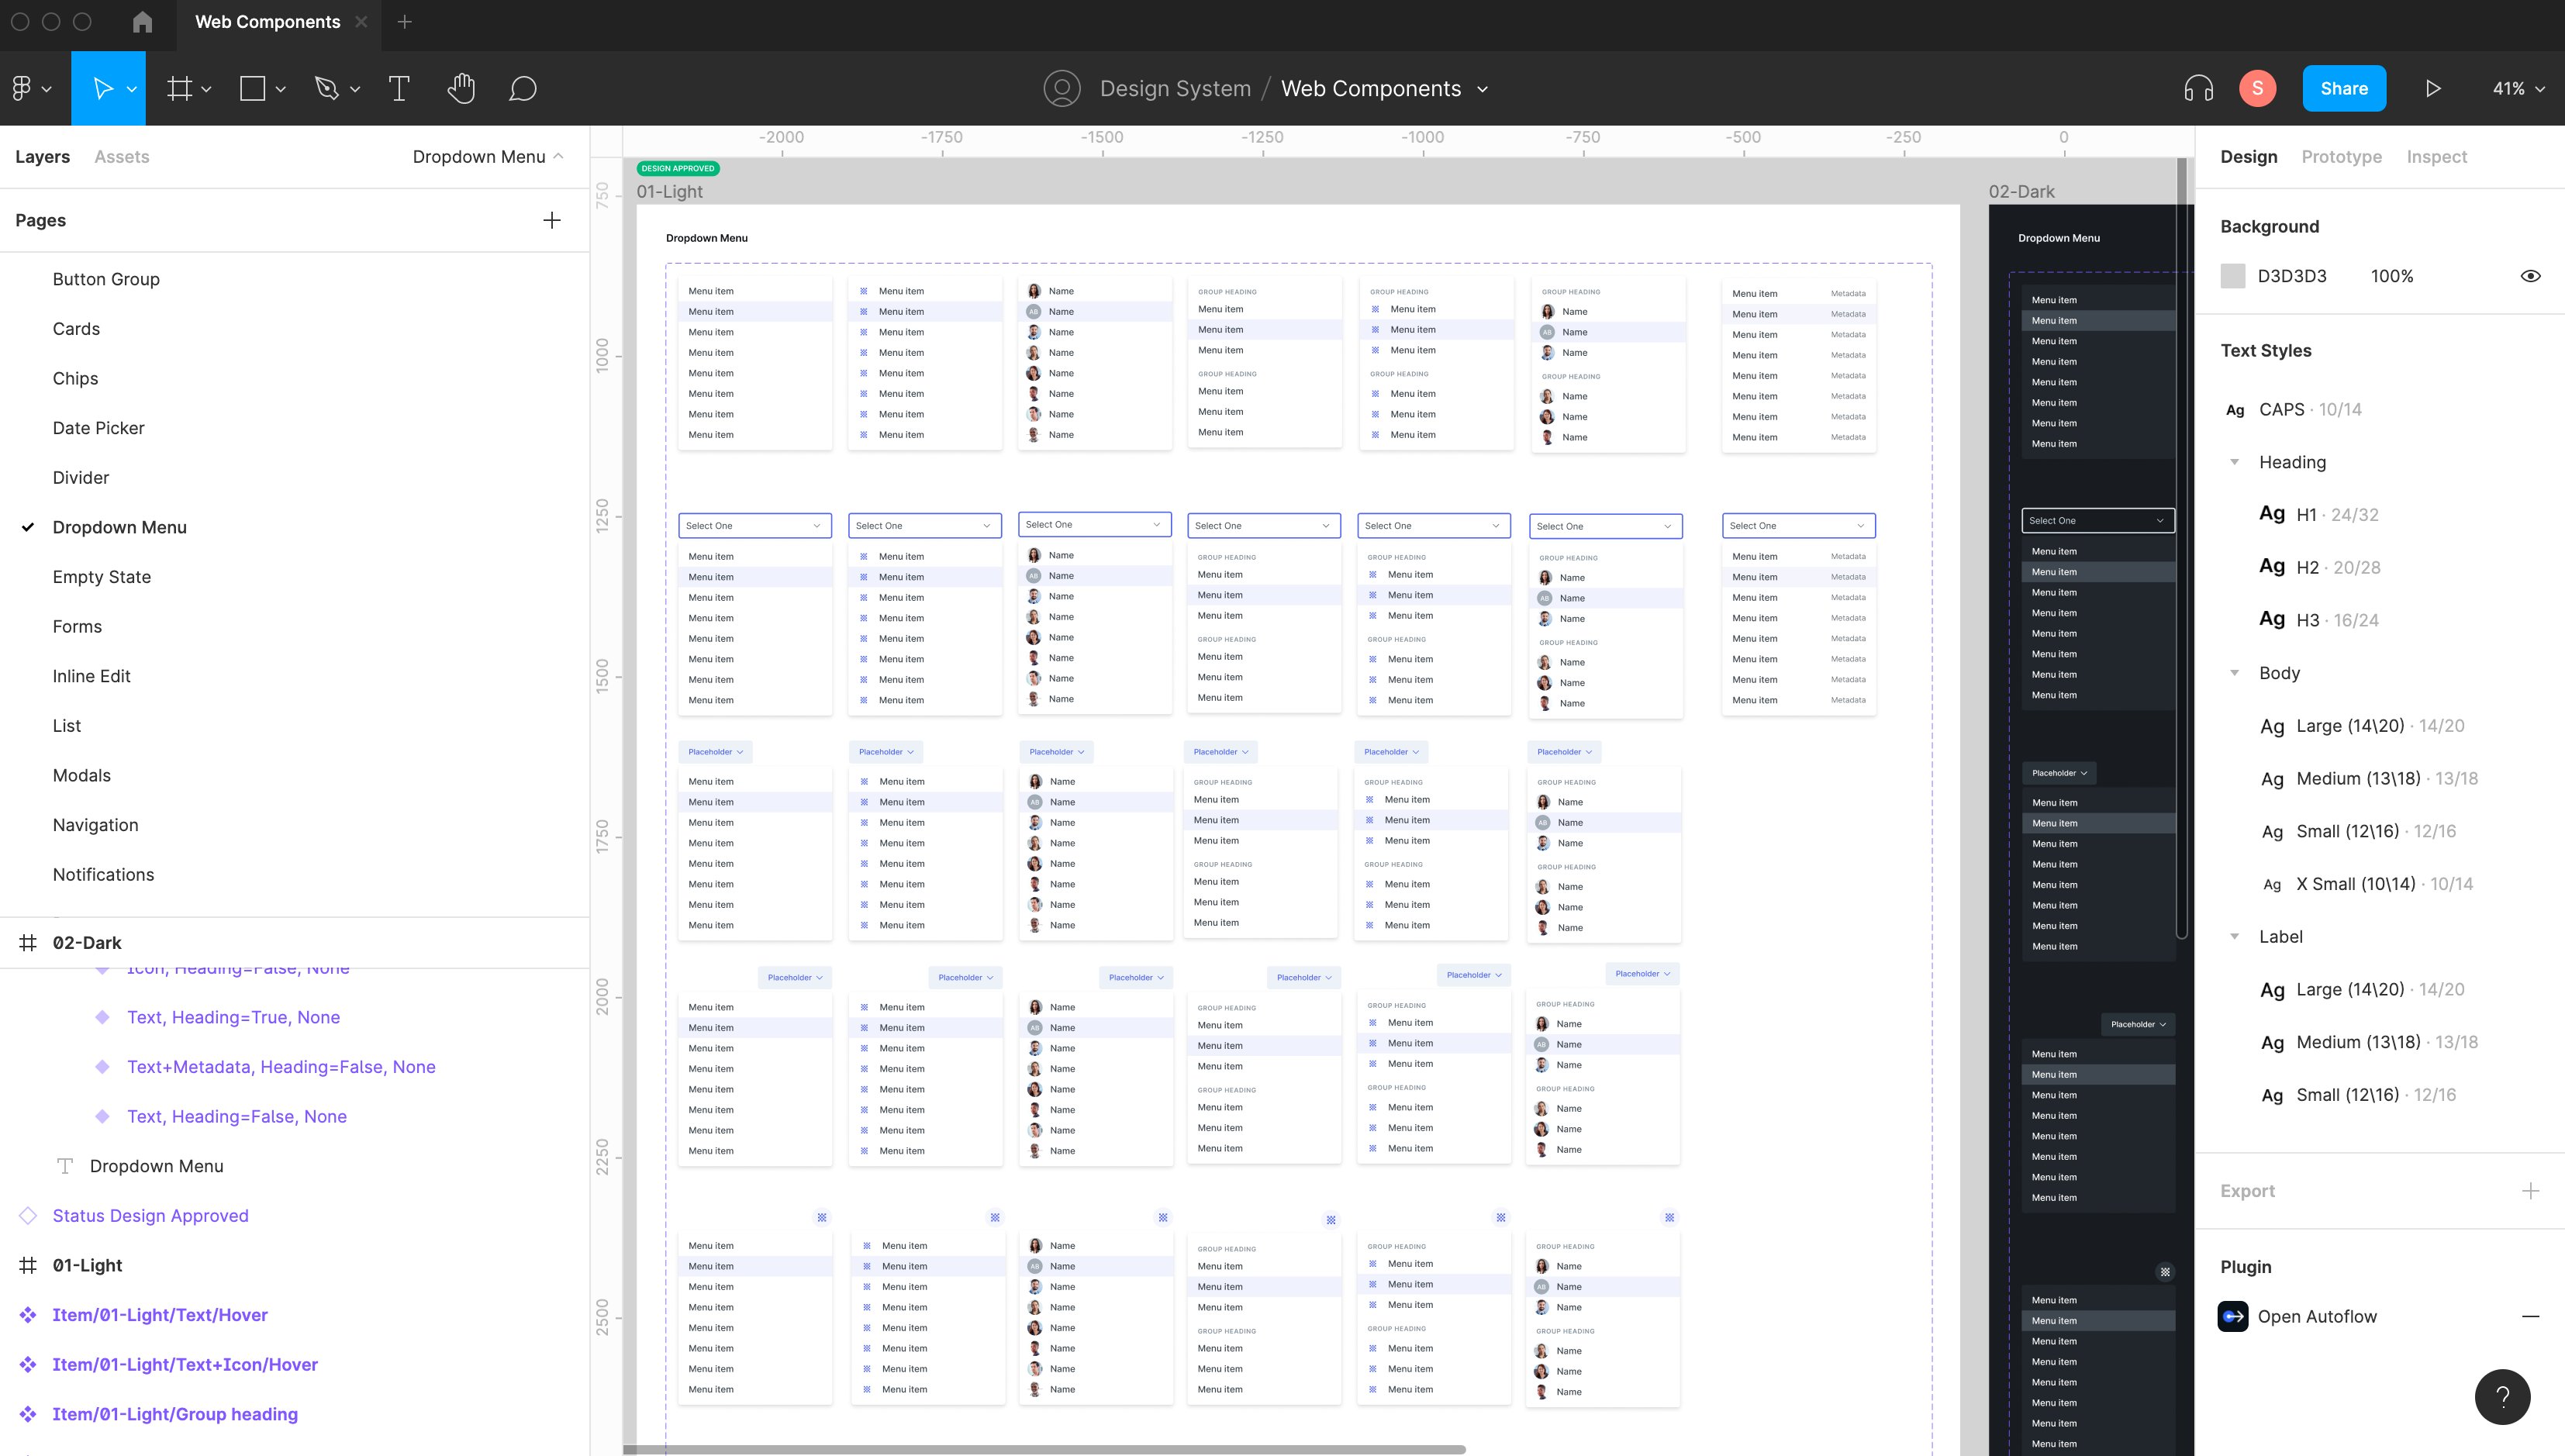Select the Rectangle shape tool

(x=251, y=88)
